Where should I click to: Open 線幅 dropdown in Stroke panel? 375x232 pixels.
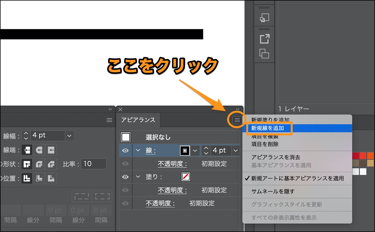[69, 135]
